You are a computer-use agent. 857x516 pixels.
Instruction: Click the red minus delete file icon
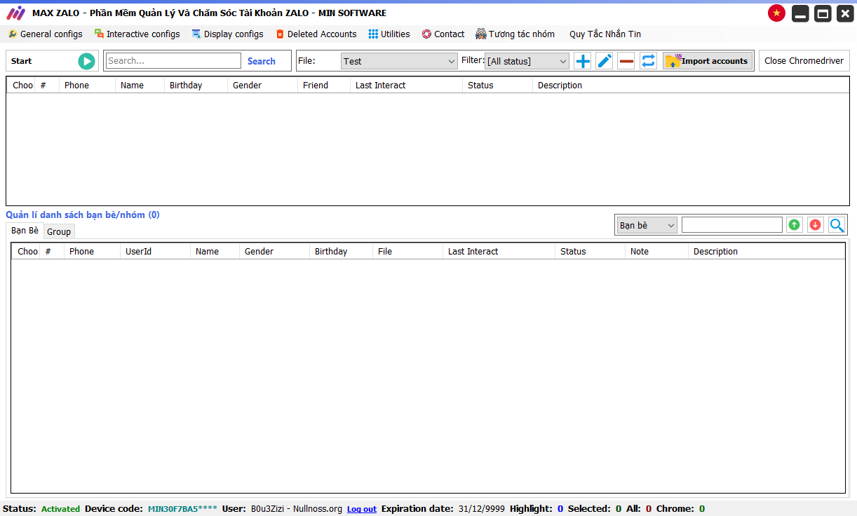(626, 61)
